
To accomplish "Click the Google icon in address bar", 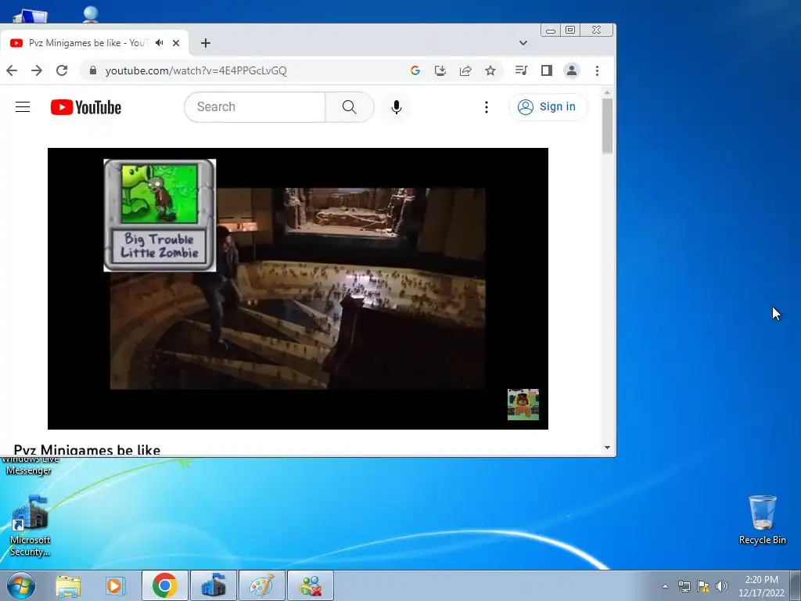I will coord(415,70).
